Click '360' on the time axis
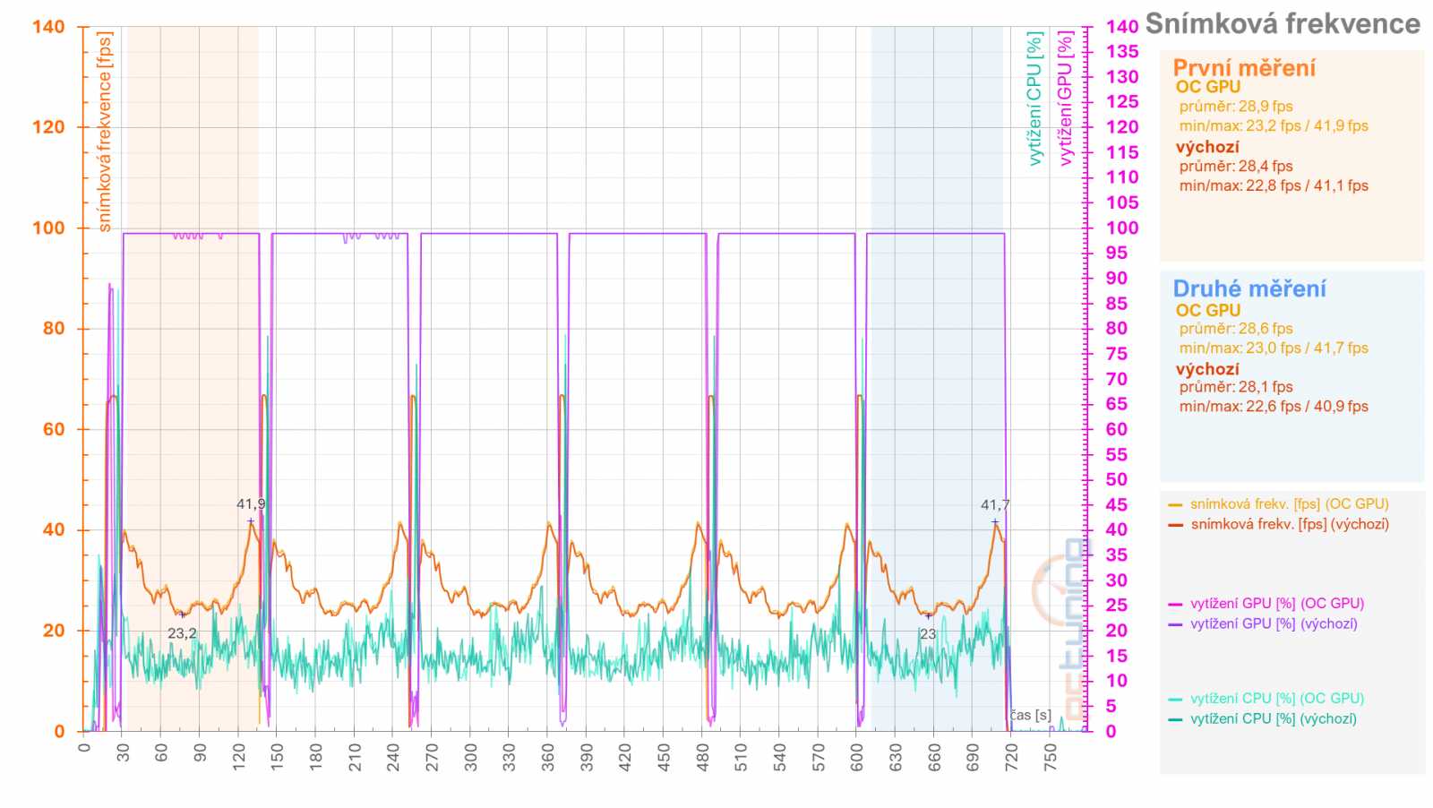The image size is (1433, 808). pyautogui.click(x=548, y=758)
